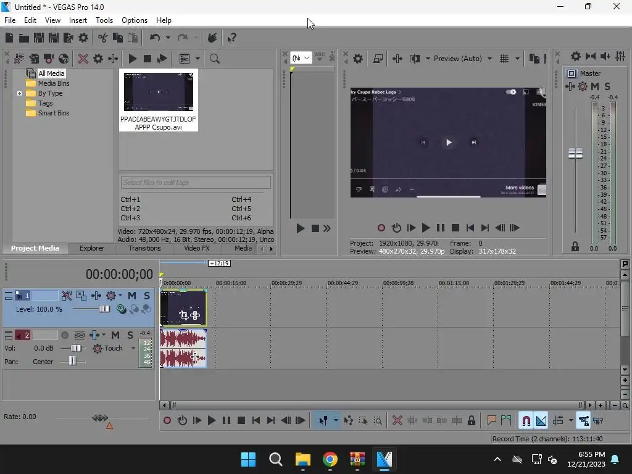
Task: Open the Undo history dropdown arrow
Action: pos(168,38)
